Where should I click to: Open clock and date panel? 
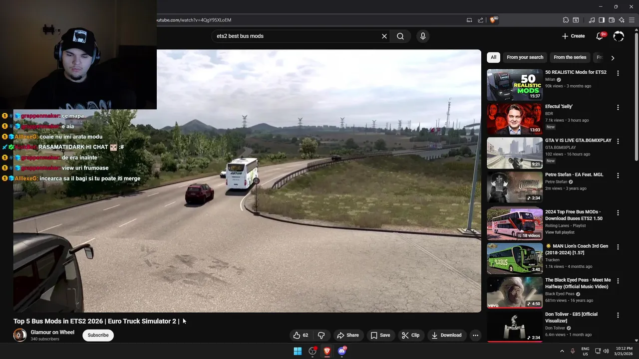(x=624, y=351)
